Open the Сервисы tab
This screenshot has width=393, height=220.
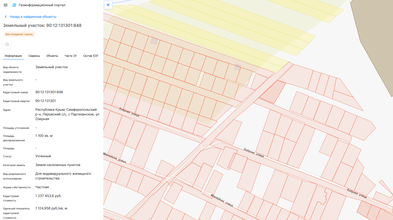pos(34,56)
